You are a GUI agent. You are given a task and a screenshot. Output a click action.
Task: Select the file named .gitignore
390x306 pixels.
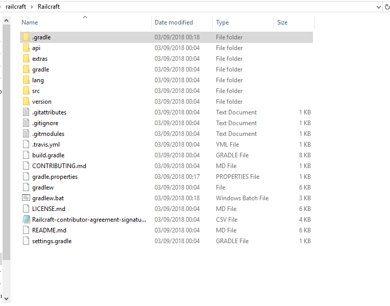pos(45,123)
